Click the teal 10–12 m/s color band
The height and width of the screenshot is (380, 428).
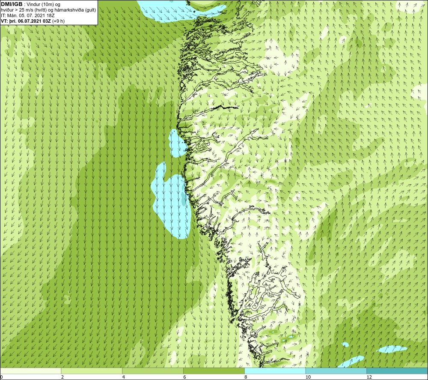(336, 371)
